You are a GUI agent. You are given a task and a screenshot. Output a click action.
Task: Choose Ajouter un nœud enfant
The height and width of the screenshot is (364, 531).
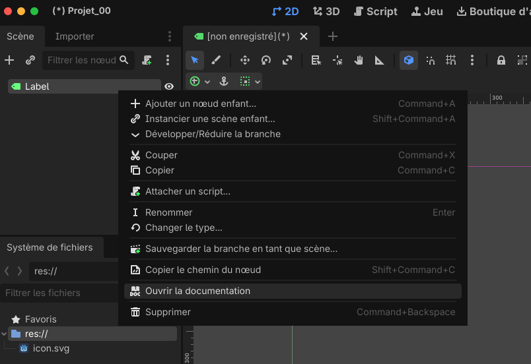coord(293,104)
